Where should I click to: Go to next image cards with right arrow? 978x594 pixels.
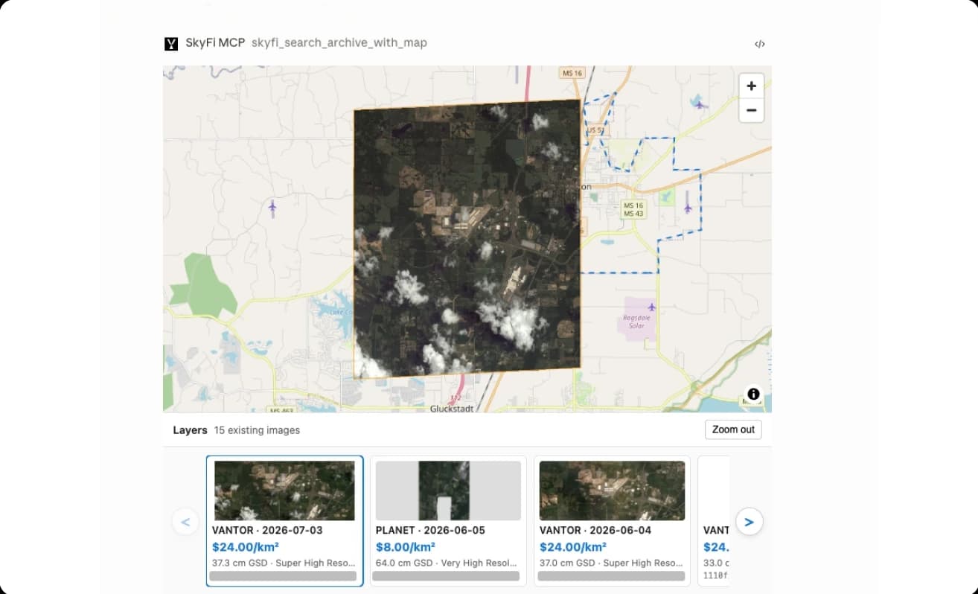click(749, 522)
